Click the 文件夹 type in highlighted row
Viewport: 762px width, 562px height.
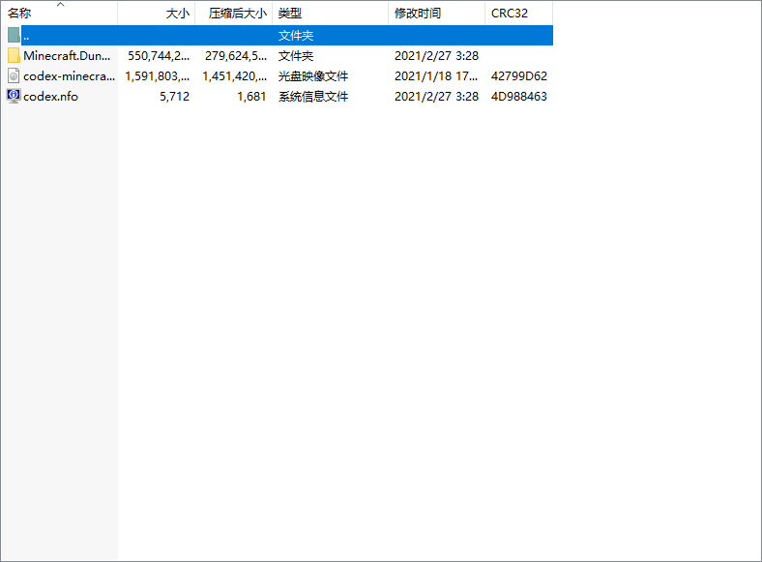point(296,36)
